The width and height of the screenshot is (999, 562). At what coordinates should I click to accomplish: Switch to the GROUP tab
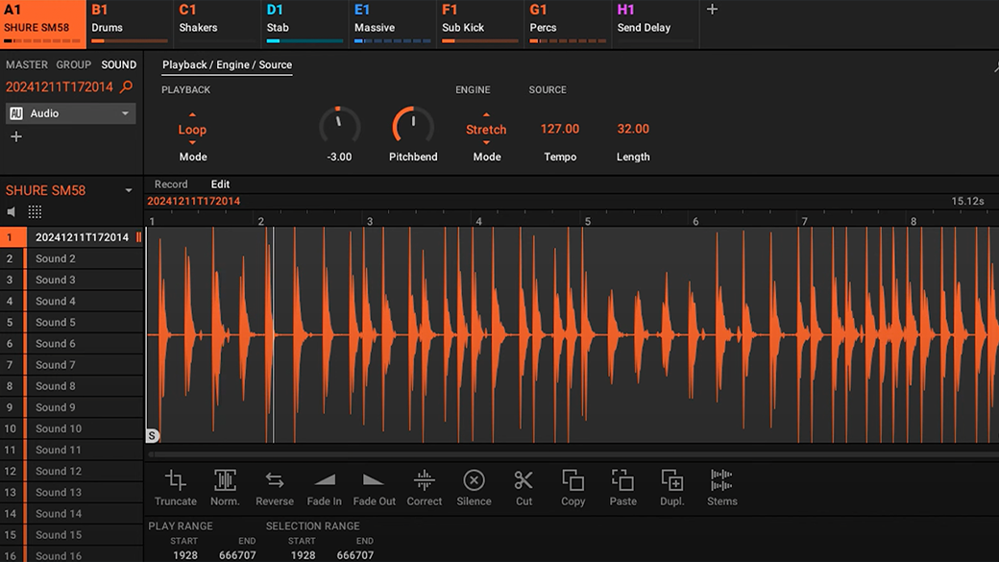point(73,64)
